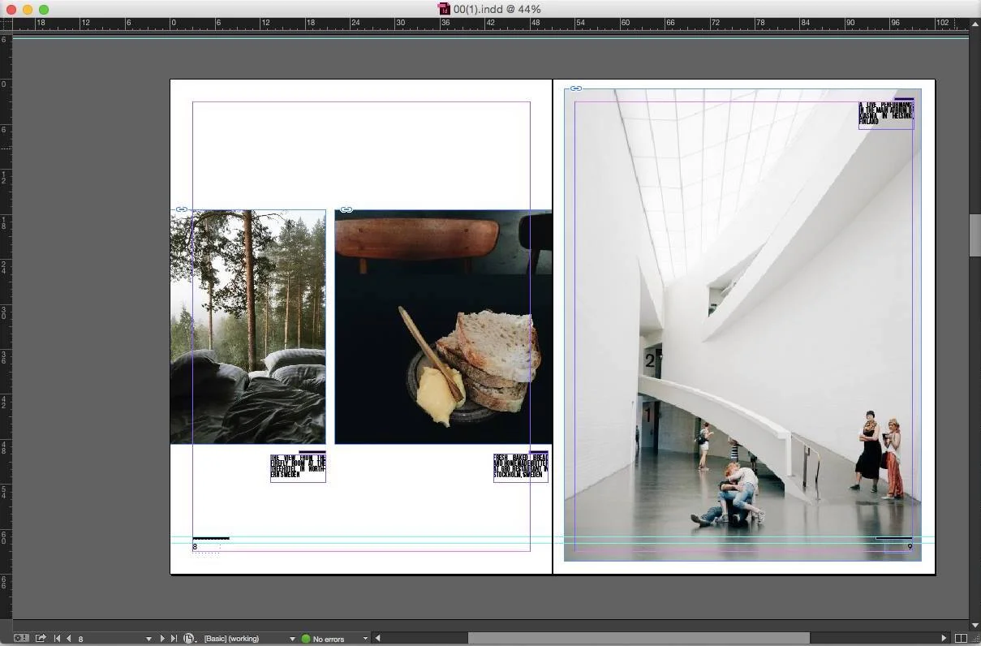Image resolution: width=981 pixels, height=646 pixels.
Task: Select the bread and butter photo
Action: coord(444,327)
